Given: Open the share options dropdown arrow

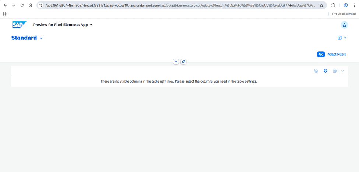Looking at the screenshot, I should pyautogui.click(x=345, y=38).
